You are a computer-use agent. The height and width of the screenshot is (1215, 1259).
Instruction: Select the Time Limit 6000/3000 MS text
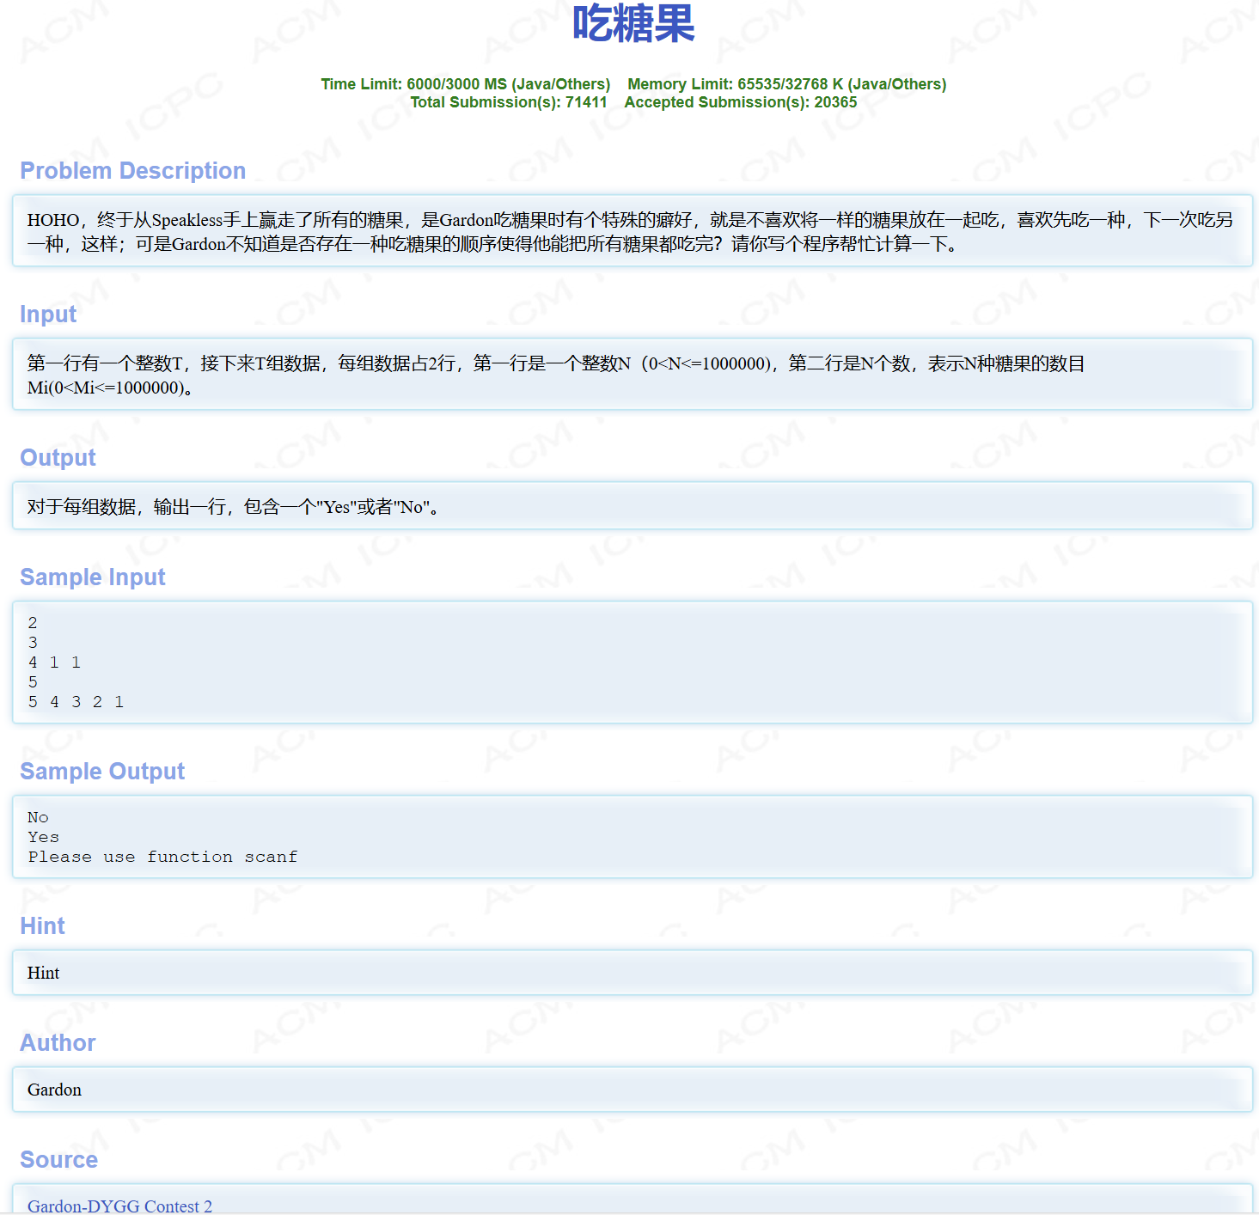[x=465, y=84]
